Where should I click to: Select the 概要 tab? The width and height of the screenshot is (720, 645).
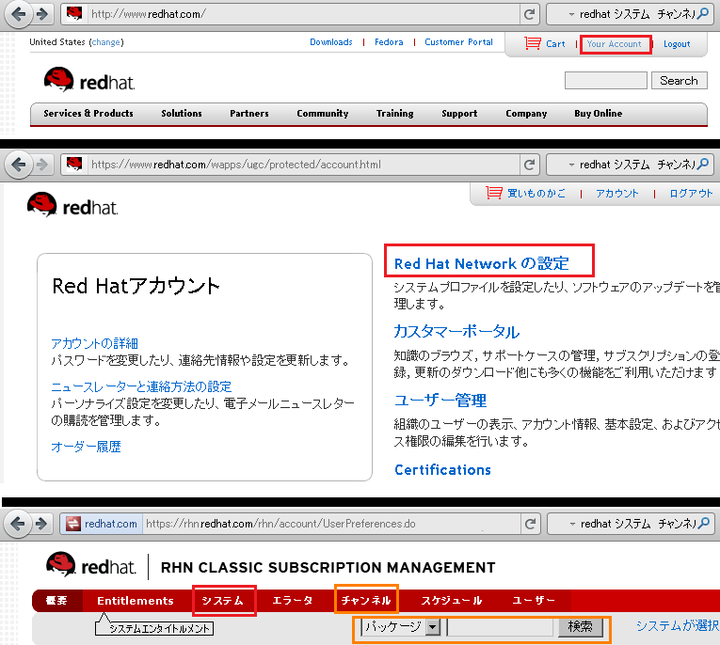point(56,601)
